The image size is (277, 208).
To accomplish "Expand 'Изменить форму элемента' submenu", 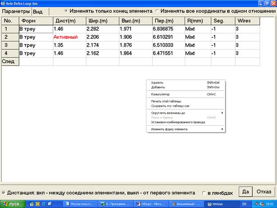I will tap(186, 129).
